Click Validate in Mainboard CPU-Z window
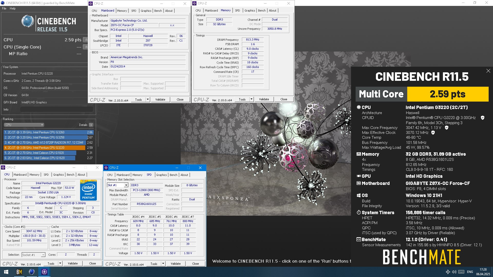Image resolution: width=493 pixels, height=277 pixels. coord(160,100)
